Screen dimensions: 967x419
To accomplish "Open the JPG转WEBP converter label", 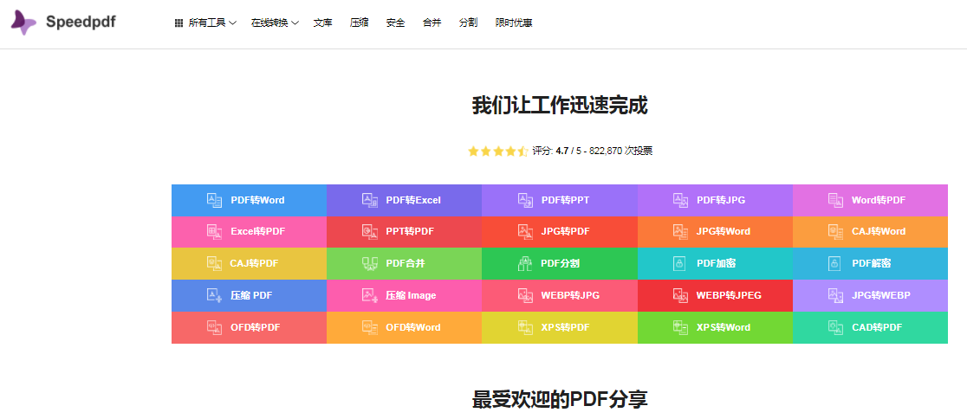I will [x=880, y=295].
